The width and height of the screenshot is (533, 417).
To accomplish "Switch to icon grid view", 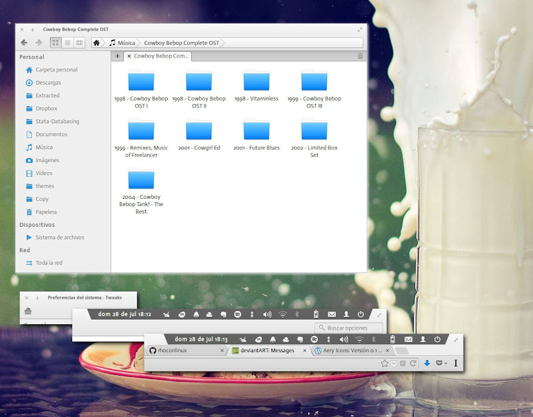I will click(x=56, y=43).
